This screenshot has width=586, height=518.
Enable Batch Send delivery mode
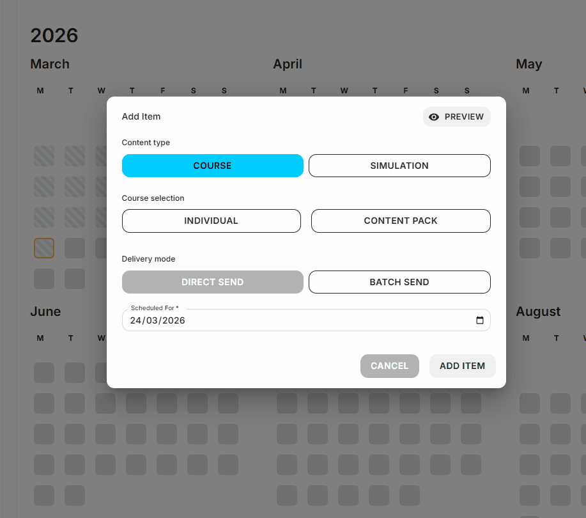click(x=399, y=282)
